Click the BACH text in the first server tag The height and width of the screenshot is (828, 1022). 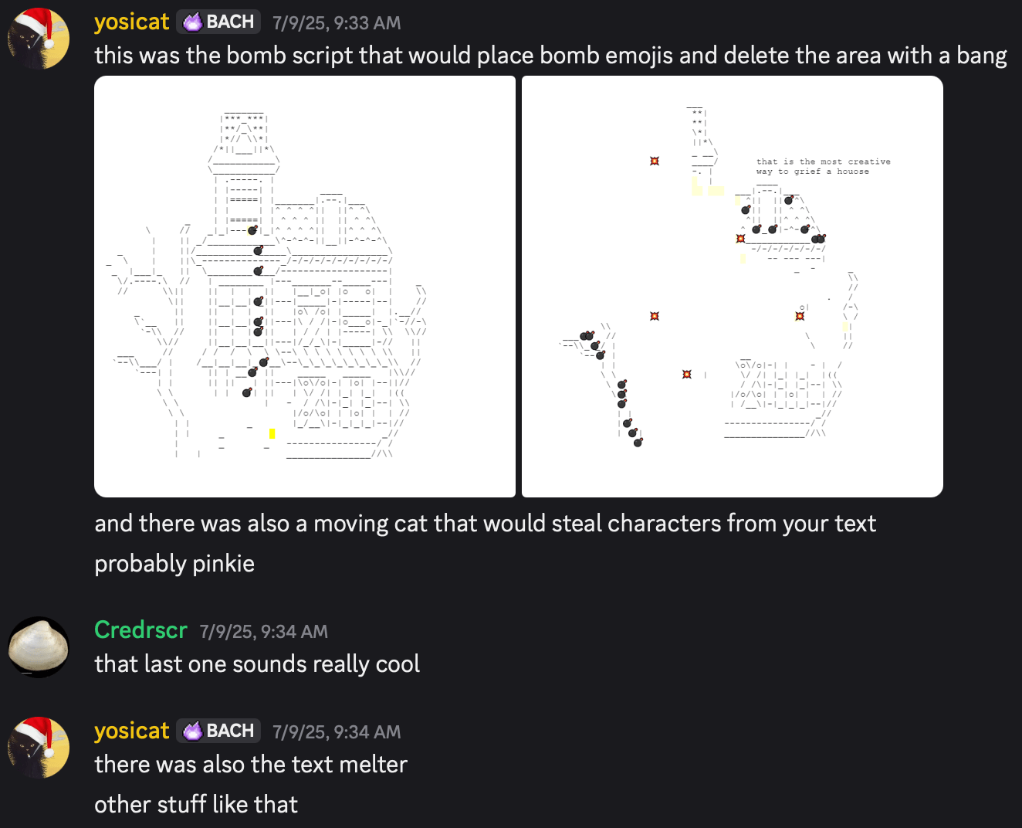click(230, 22)
